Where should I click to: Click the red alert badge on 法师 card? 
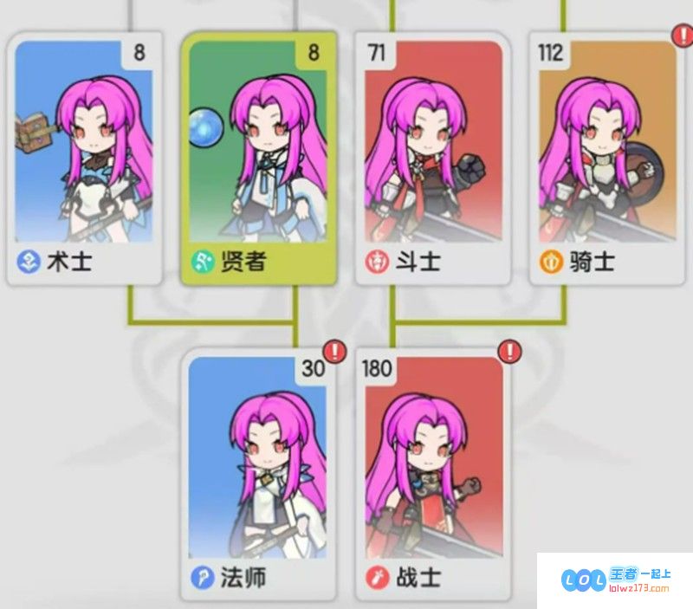point(335,352)
